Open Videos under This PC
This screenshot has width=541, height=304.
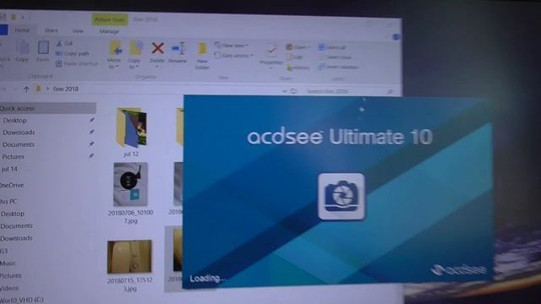tap(9, 288)
